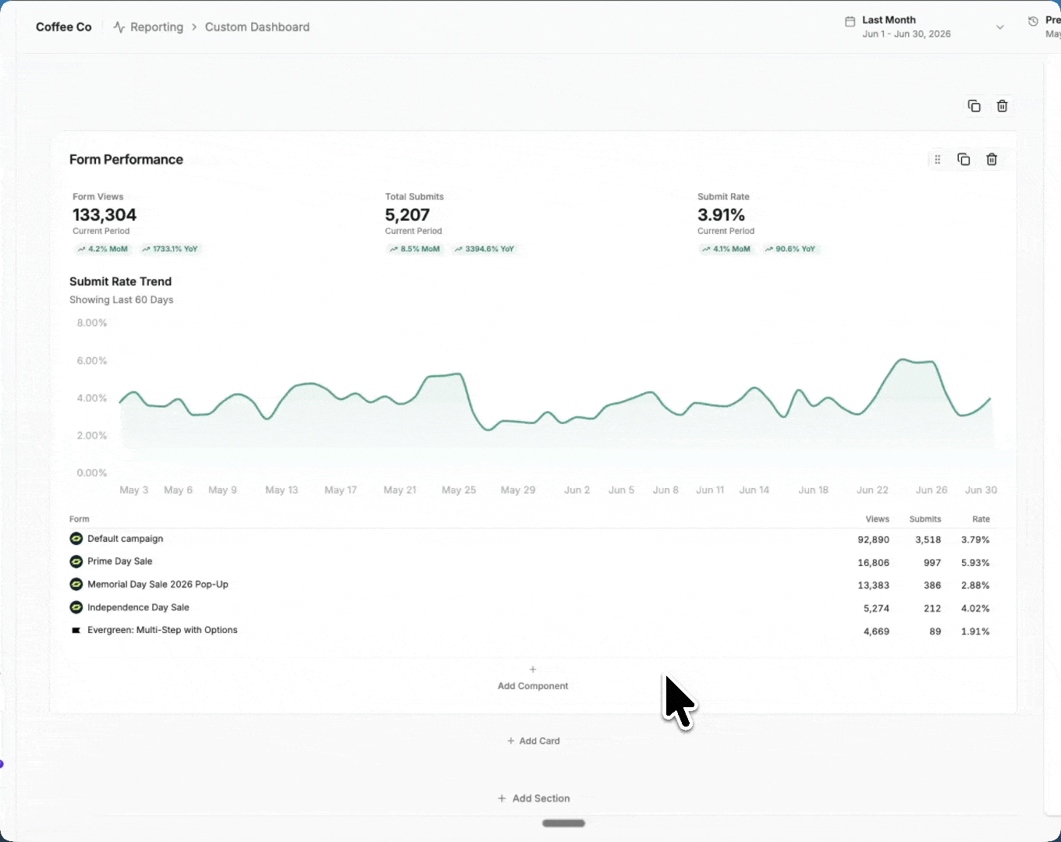Select Memorial Day Sale 2026 Pop-Up row
1061x842 pixels.
tap(158, 584)
